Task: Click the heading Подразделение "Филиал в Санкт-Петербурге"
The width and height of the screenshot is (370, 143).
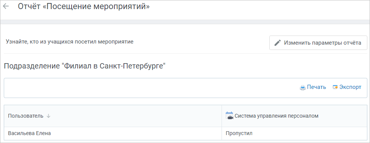Action: 85,66
